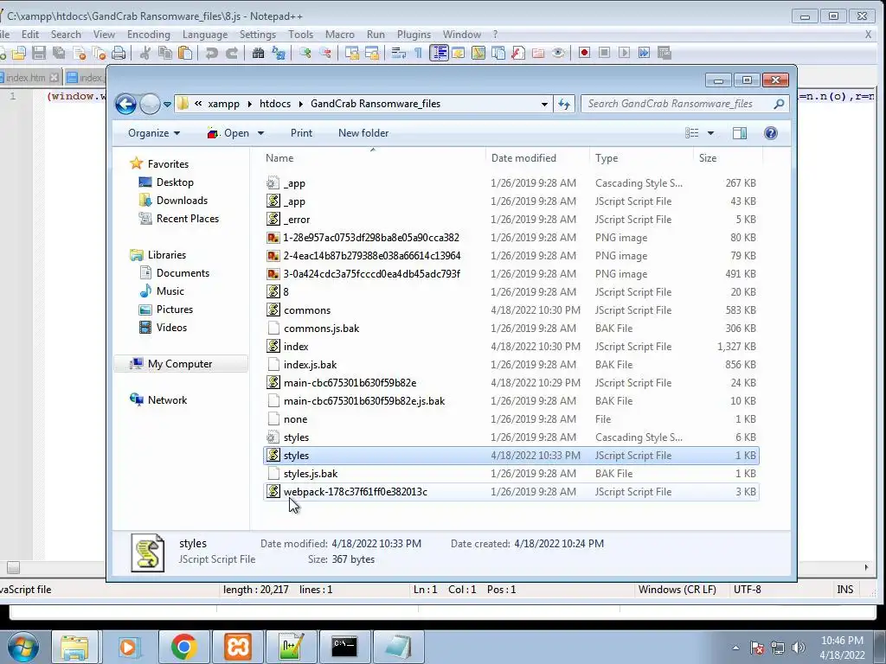Open Chrome from the Windows taskbar

(x=183, y=647)
